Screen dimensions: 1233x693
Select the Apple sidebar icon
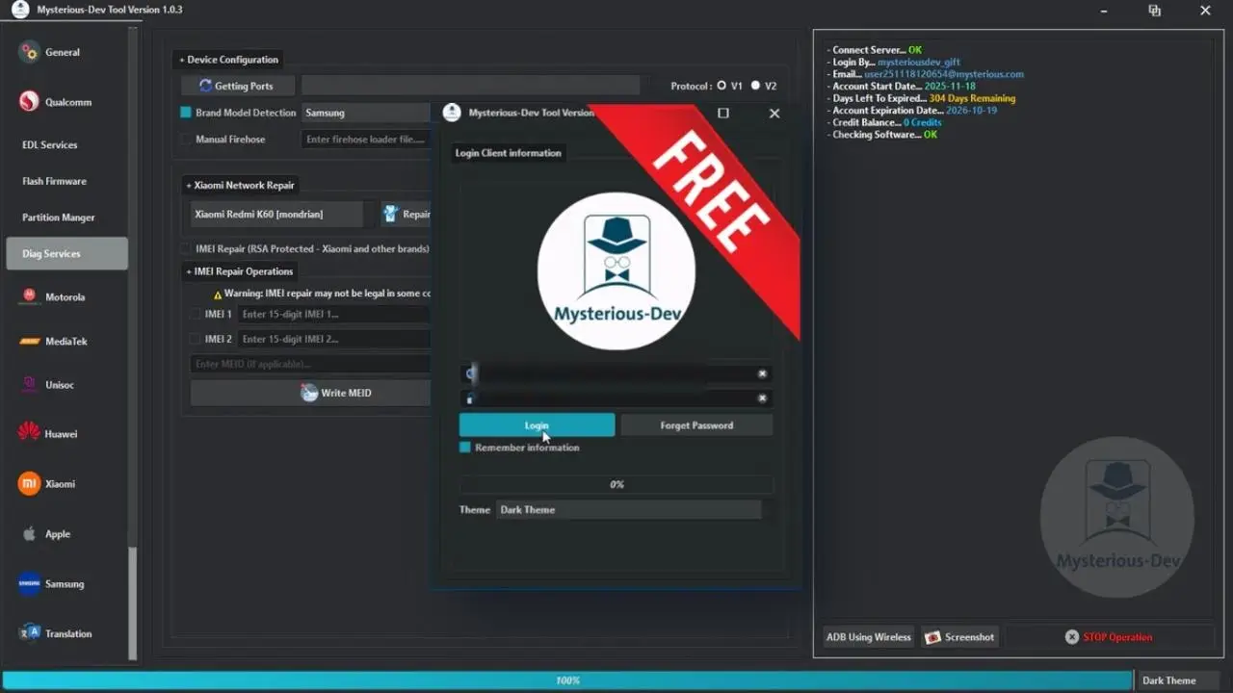(x=29, y=534)
